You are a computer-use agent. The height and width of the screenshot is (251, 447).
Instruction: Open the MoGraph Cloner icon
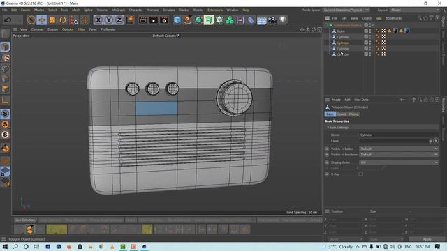[230, 20]
